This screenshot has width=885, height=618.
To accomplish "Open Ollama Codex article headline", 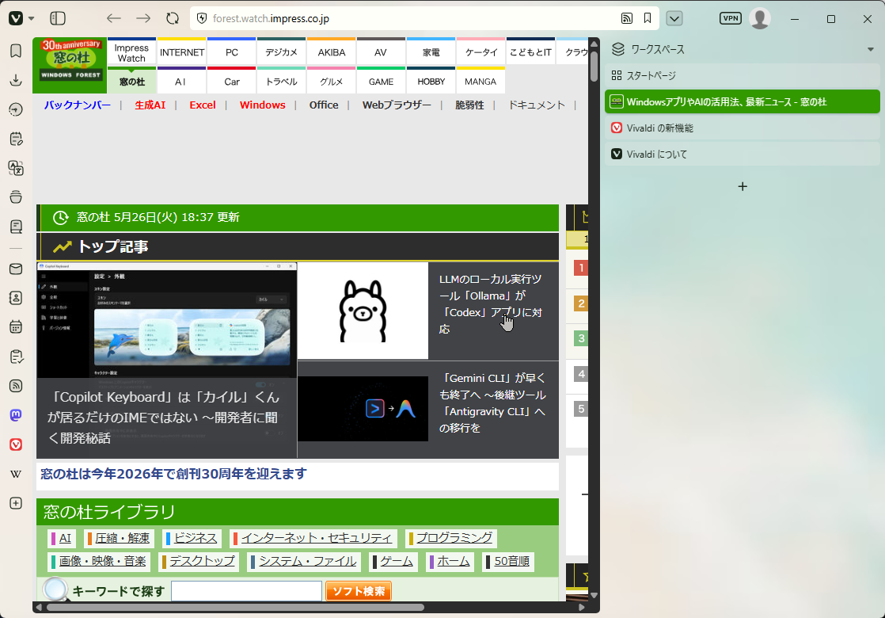I will pyautogui.click(x=491, y=304).
